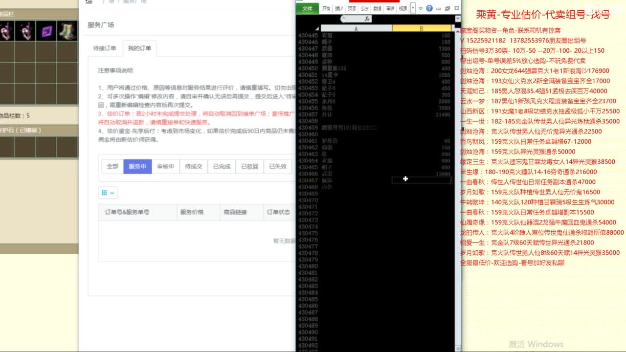Switch to the 公式 ribbon tab
Screen dimensions: 626x352
(x=365, y=8)
